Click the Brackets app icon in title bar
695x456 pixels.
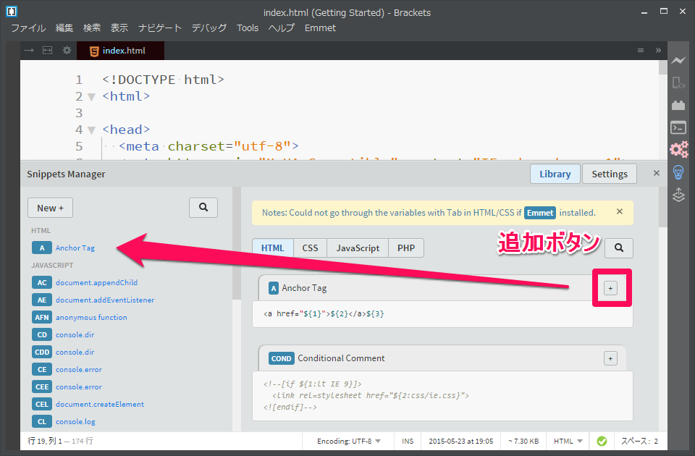point(12,12)
